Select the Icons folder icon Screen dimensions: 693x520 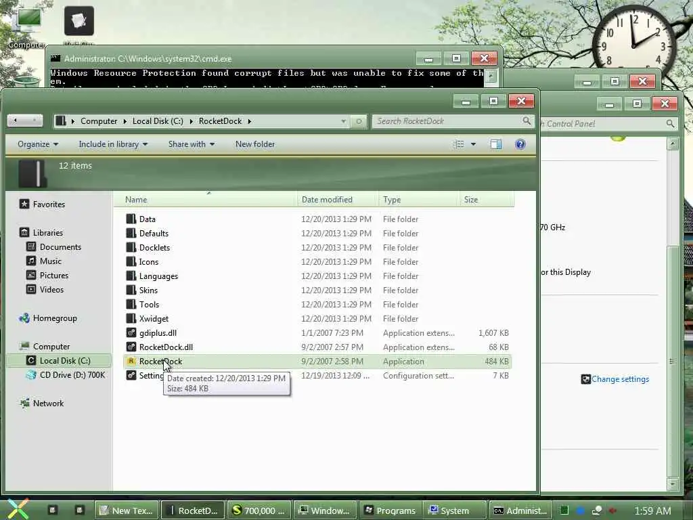pos(131,261)
